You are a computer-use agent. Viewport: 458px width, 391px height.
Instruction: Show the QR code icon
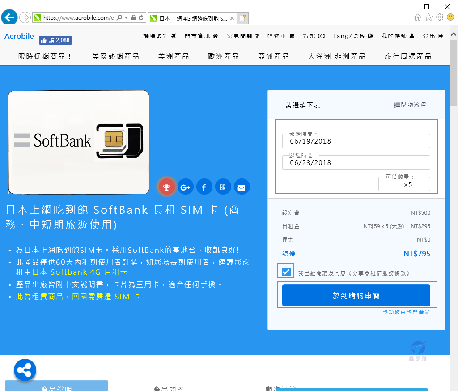click(x=223, y=187)
